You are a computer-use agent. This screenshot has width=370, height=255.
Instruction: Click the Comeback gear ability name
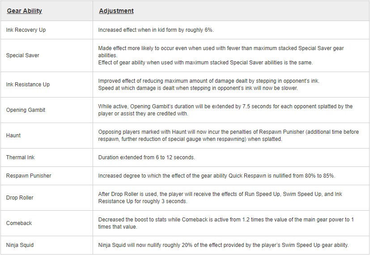[x=19, y=223]
